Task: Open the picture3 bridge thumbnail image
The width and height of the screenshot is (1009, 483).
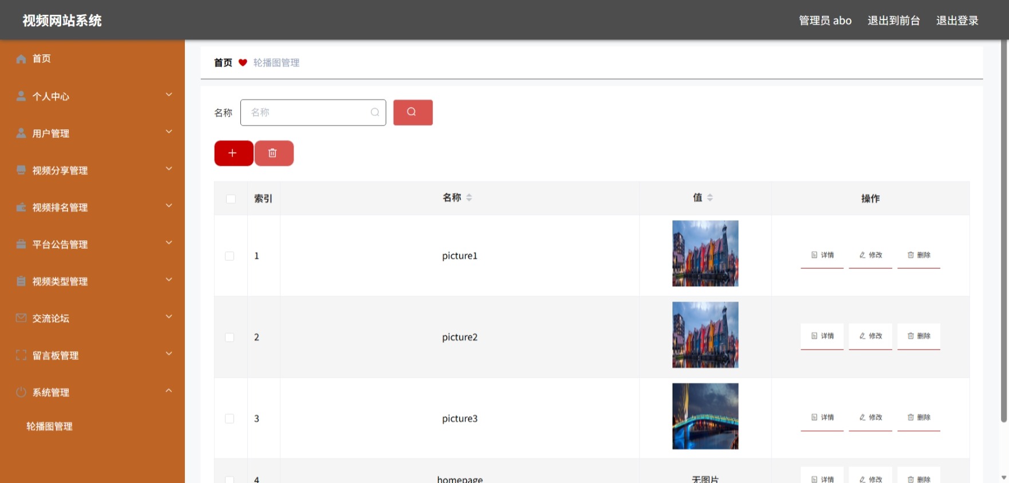Action: coord(705,416)
